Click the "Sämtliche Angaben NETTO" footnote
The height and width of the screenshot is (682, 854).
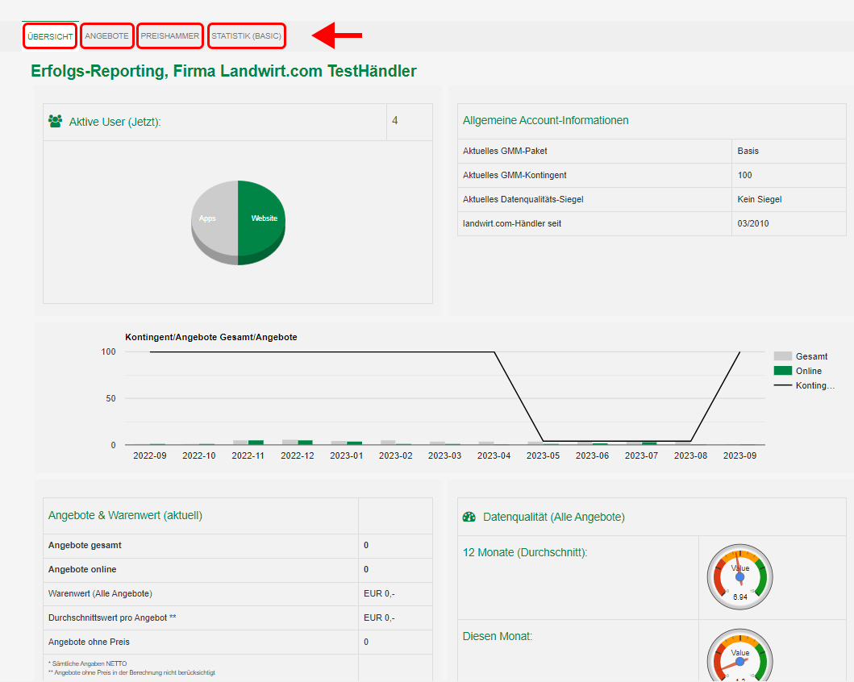point(88,663)
